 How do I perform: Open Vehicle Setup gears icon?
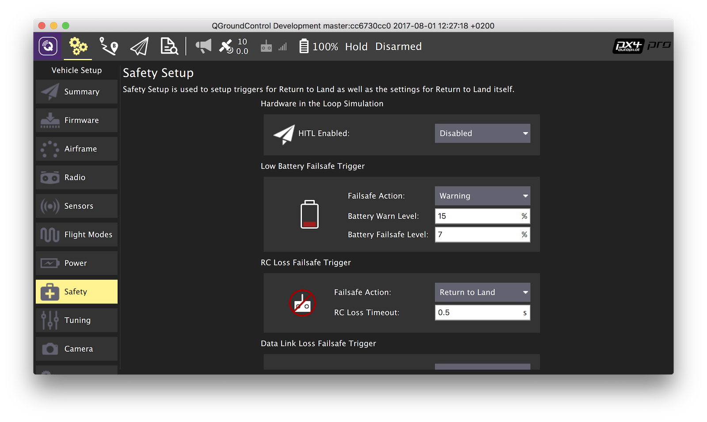(x=78, y=46)
